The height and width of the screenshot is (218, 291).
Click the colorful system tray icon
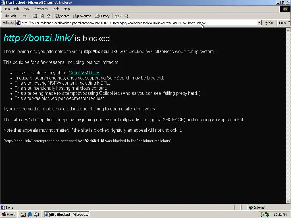[267, 215]
